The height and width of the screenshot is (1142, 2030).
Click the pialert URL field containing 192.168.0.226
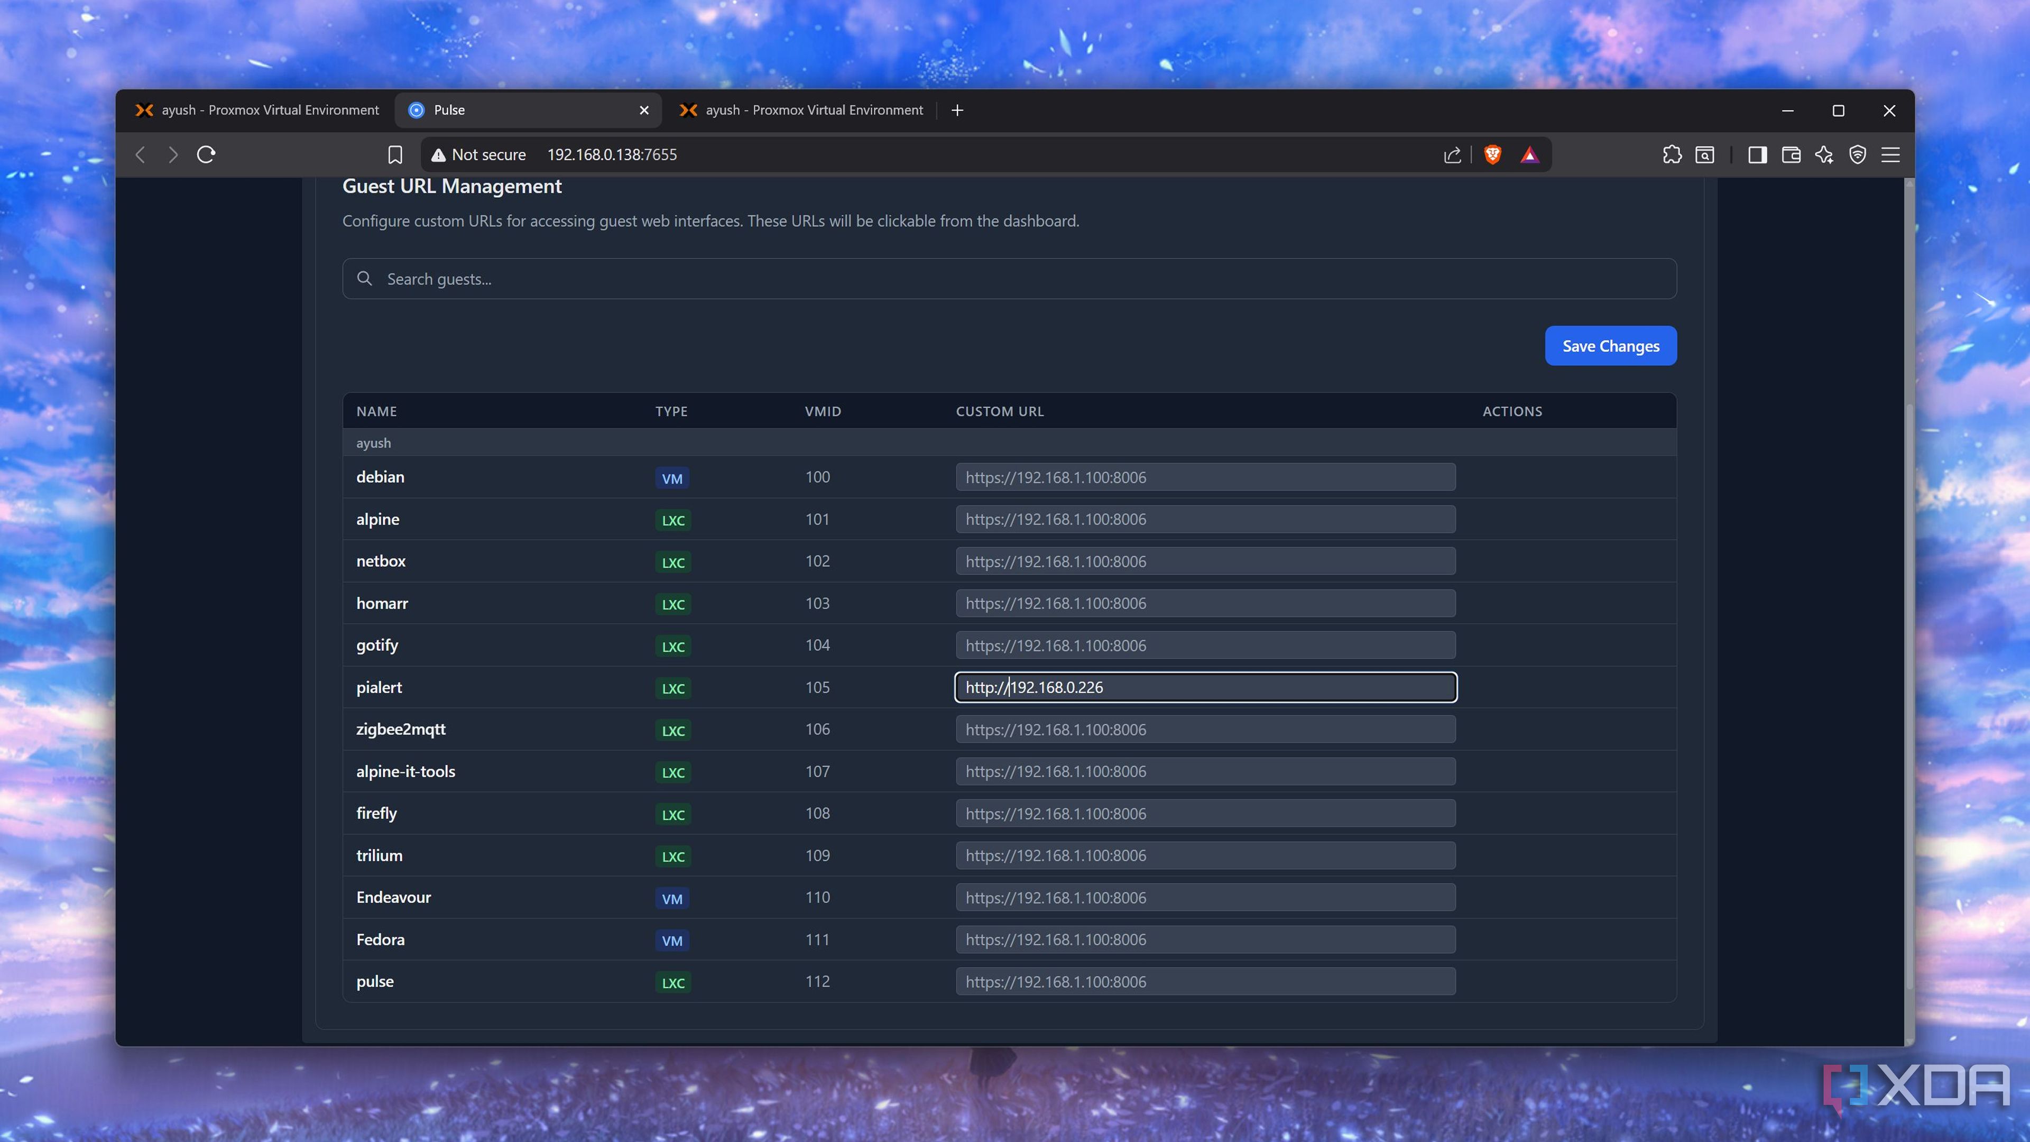point(1205,687)
